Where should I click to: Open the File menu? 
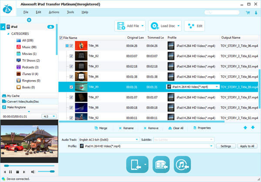click(26, 12)
